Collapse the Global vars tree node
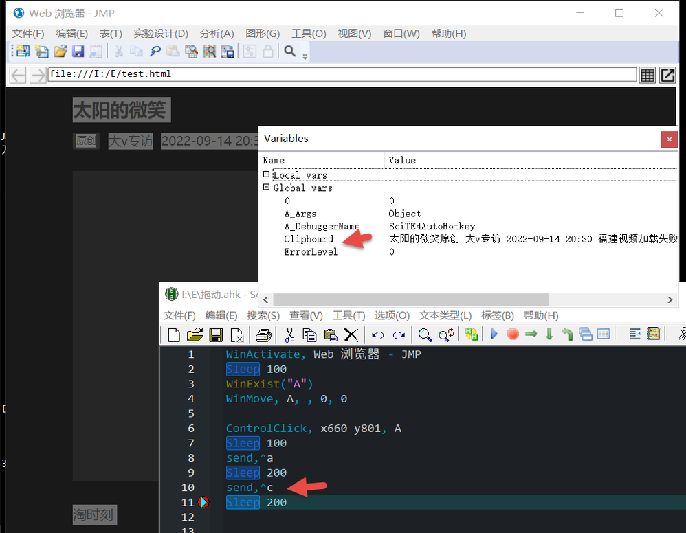This screenshot has height=533, width=686. [266, 187]
